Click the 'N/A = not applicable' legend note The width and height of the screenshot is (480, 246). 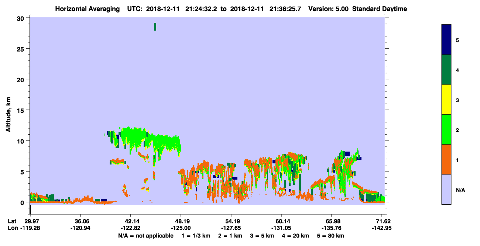(x=145, y=236)
